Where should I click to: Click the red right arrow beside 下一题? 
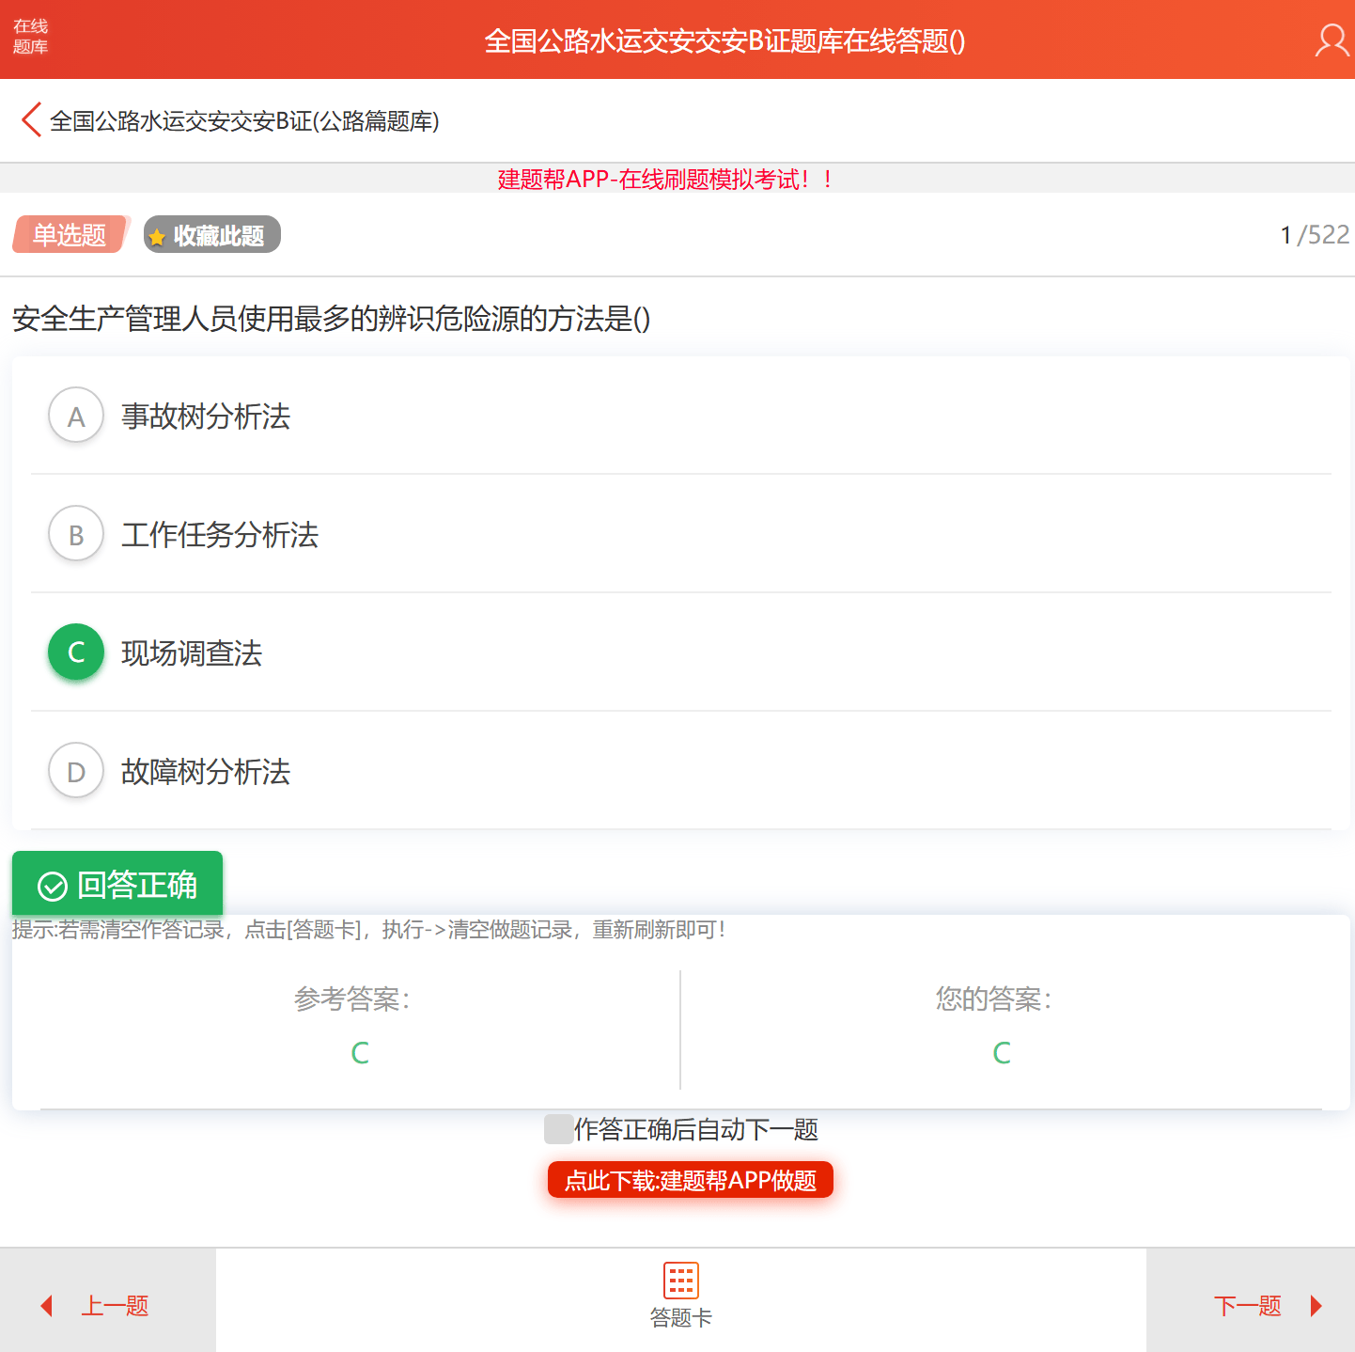coord(1316,1306)
